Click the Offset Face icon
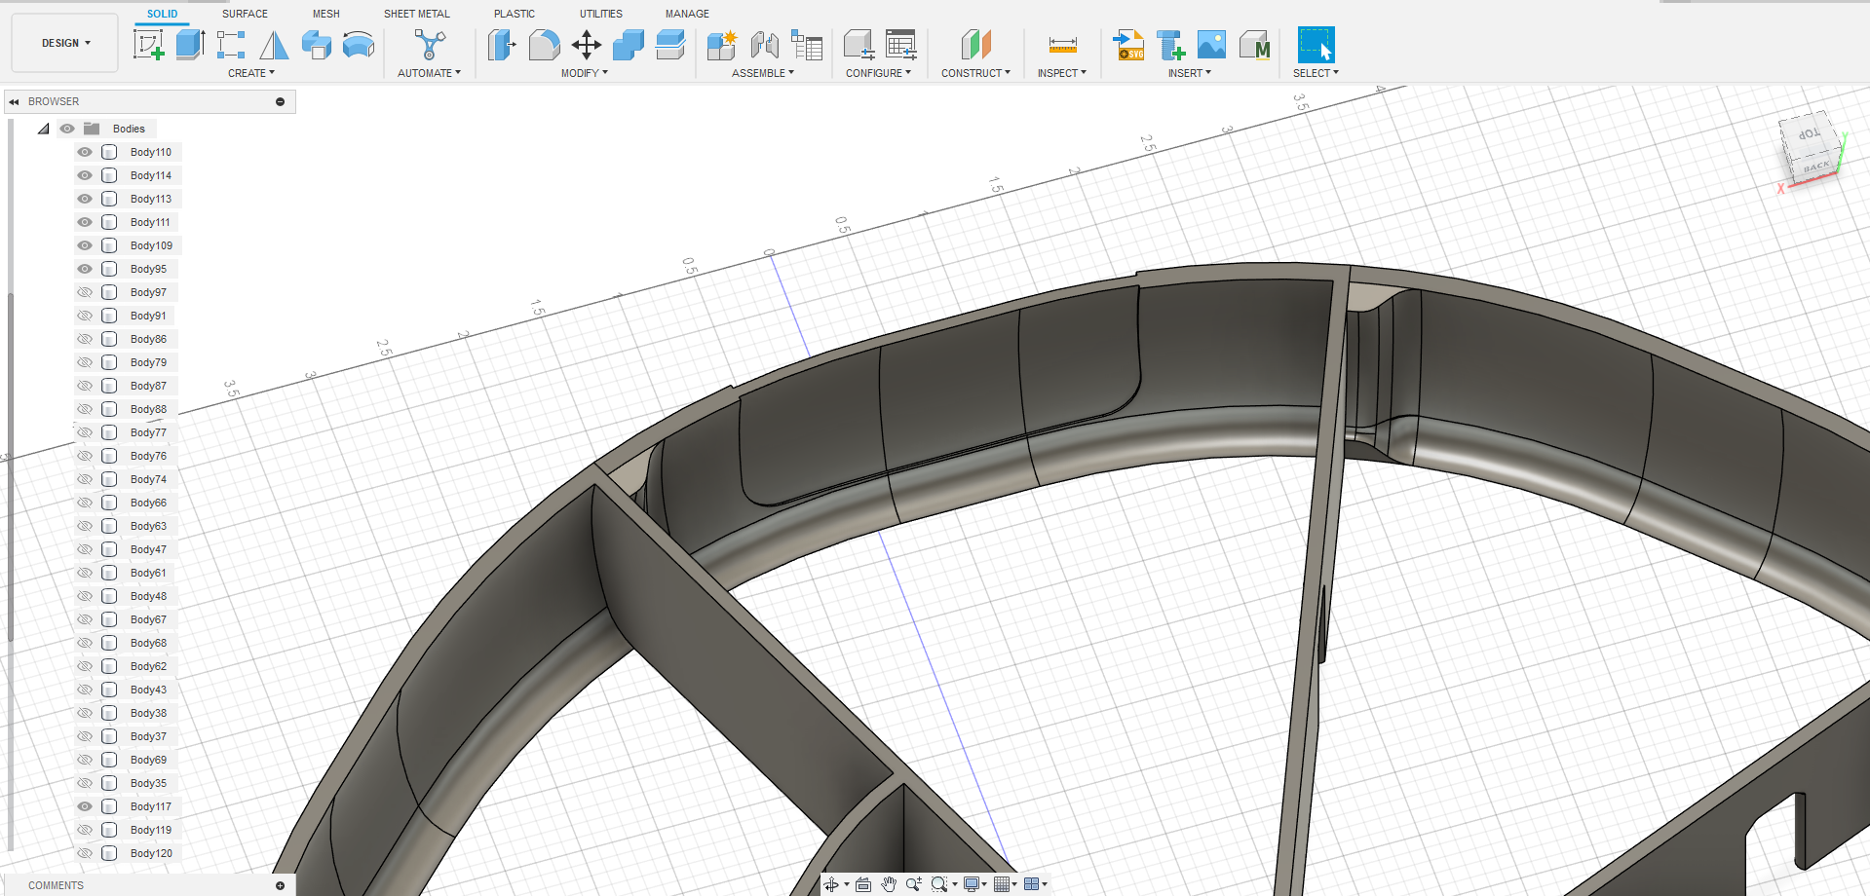This screenshot has height=896, width=1870. tap(670, 45)
